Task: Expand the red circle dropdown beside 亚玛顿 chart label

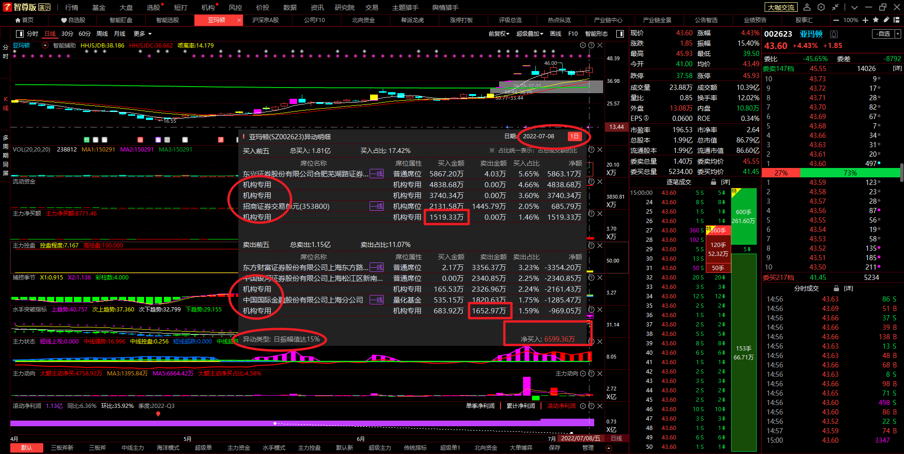Action: [x=45, y=46]
